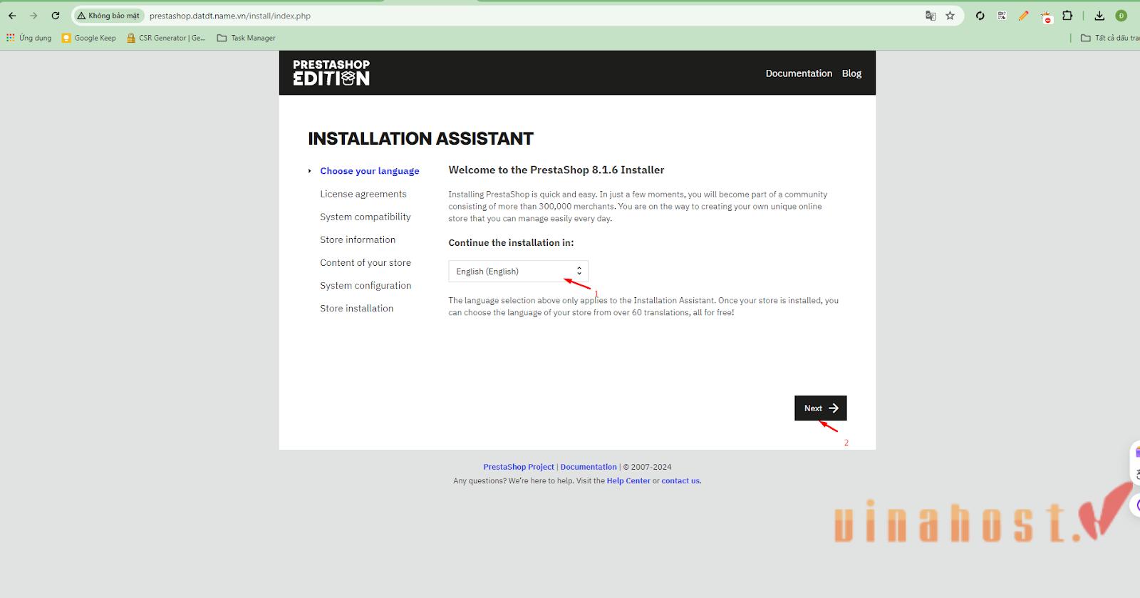Bookmark this page with the star icon
Viewport: 1140px width, 598px height.
coord(950,16)
